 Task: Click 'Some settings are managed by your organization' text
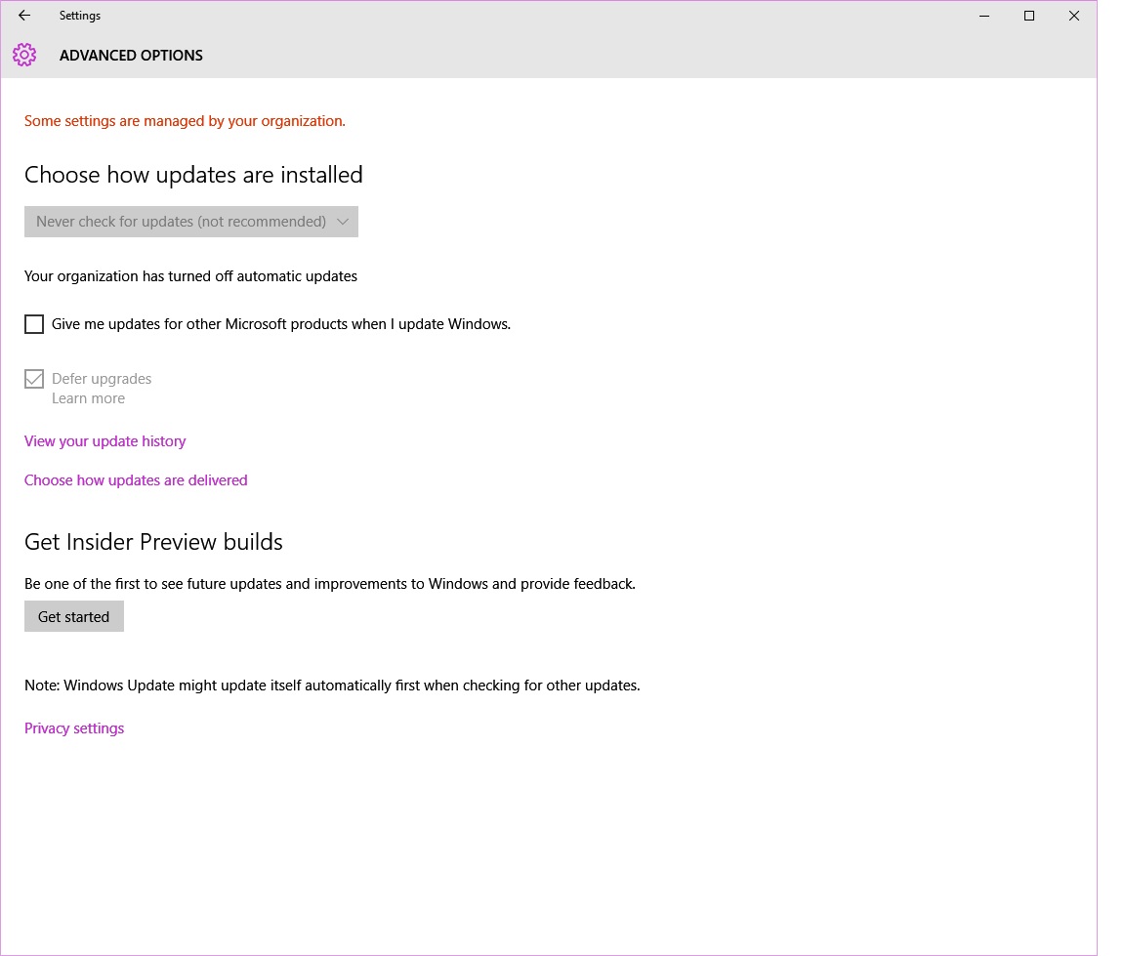click(x=185, y=120)
